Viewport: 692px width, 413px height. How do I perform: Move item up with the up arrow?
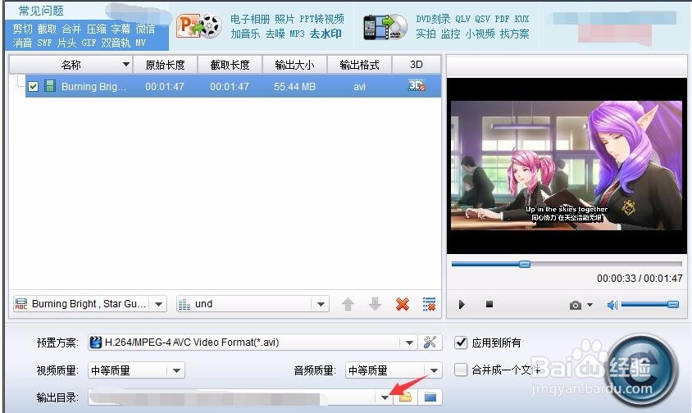(348, 304)
